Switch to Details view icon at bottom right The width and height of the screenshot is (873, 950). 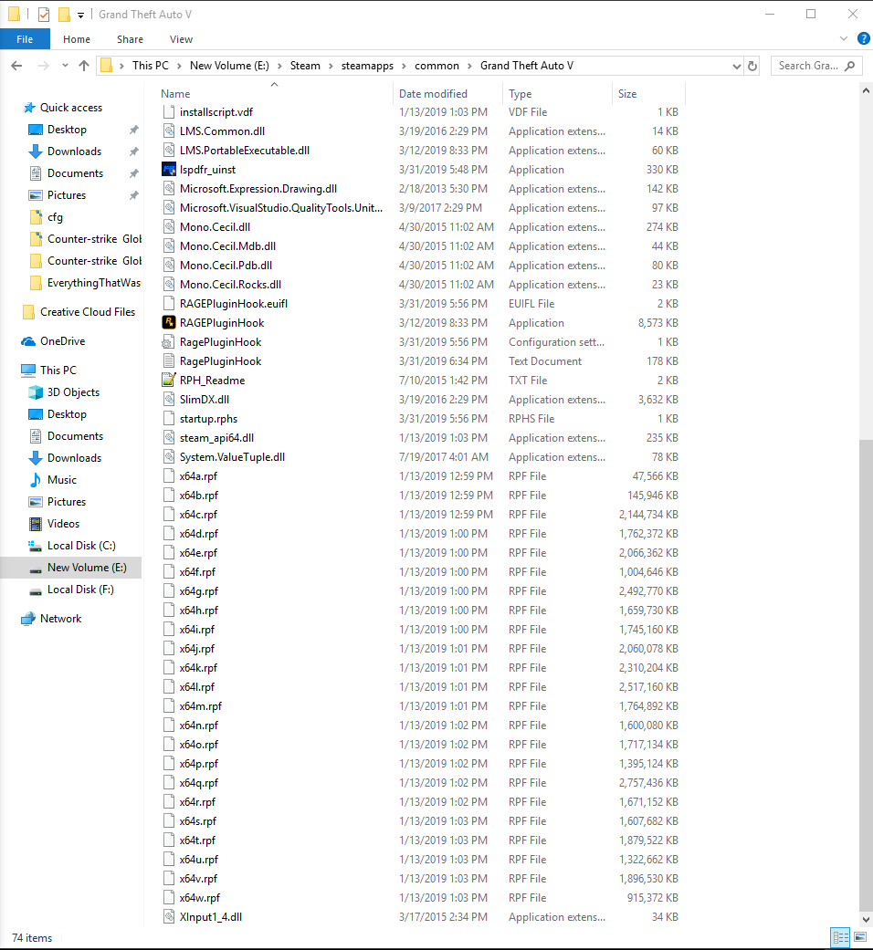[x=841, y=938]
